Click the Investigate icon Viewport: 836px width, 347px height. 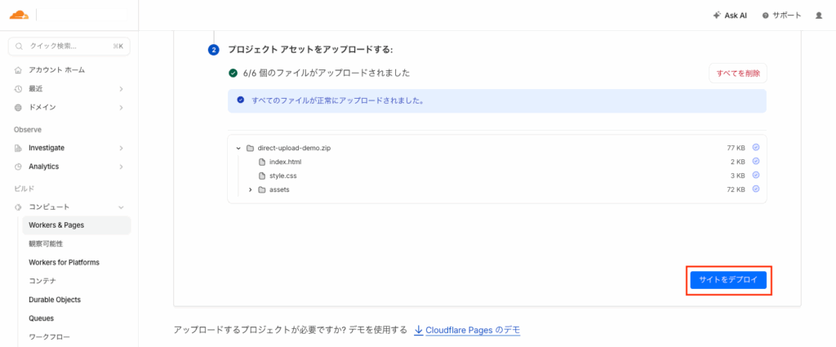point(18,148)
